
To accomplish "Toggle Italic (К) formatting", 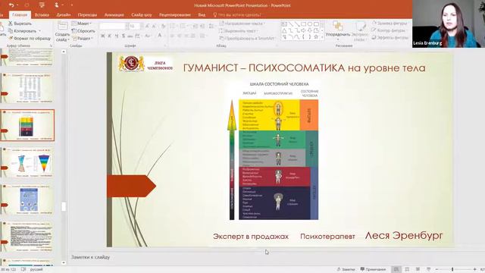I will pos(109,36).
